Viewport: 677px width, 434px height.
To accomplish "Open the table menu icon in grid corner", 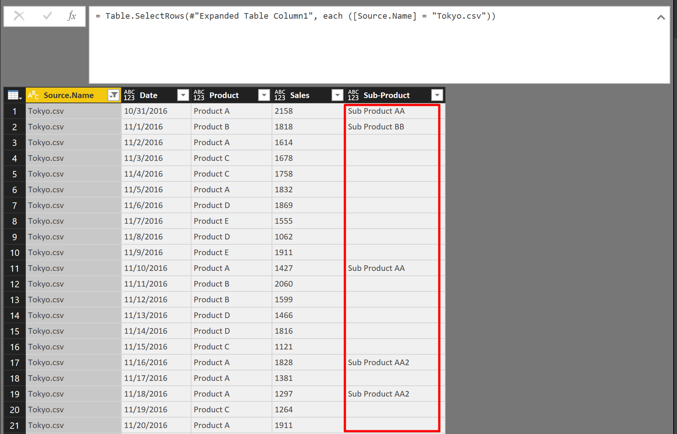I will (15, 95).
